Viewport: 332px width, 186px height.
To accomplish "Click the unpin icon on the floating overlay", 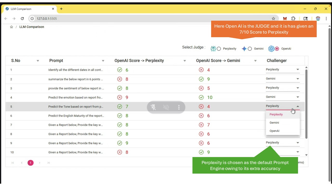I will [153, 107].
